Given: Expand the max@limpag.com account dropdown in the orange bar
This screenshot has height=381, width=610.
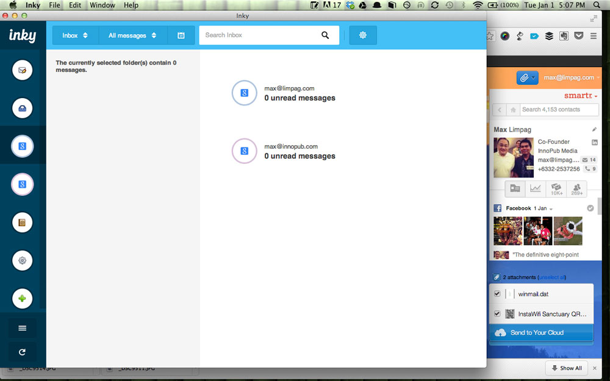Looking at the screenshot, I should point(571,78).
